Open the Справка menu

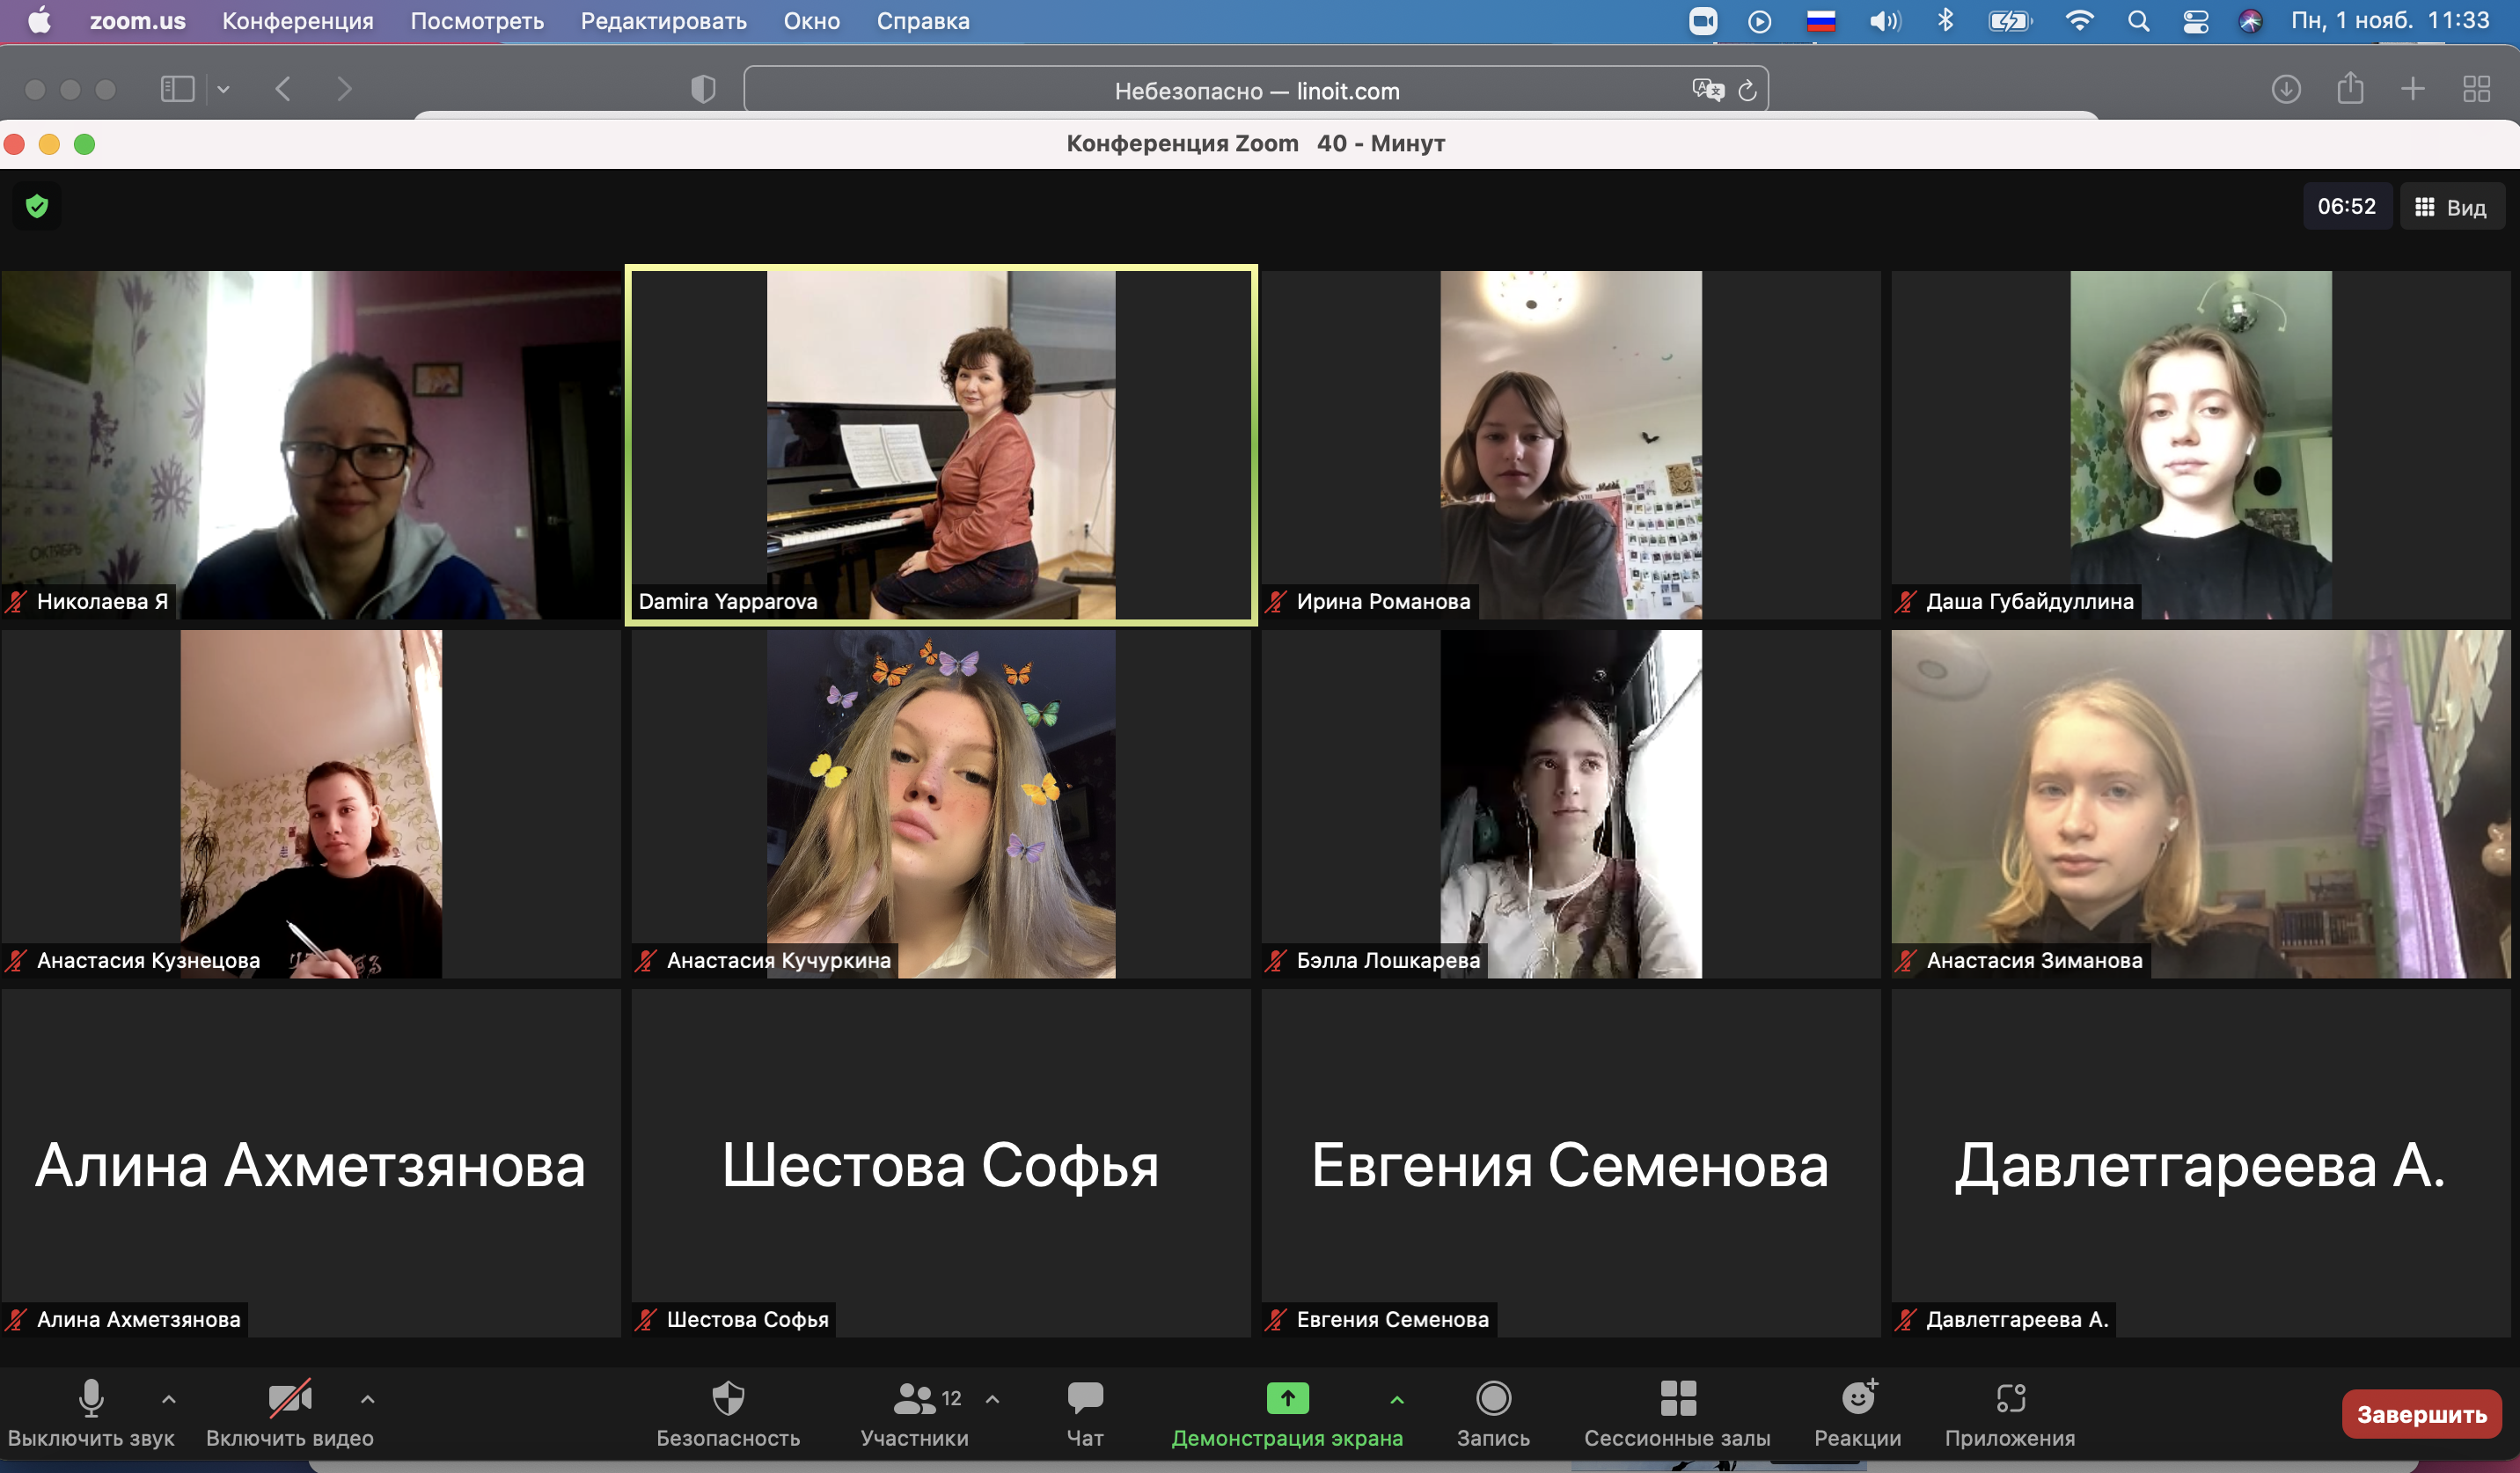pos(922,21)
